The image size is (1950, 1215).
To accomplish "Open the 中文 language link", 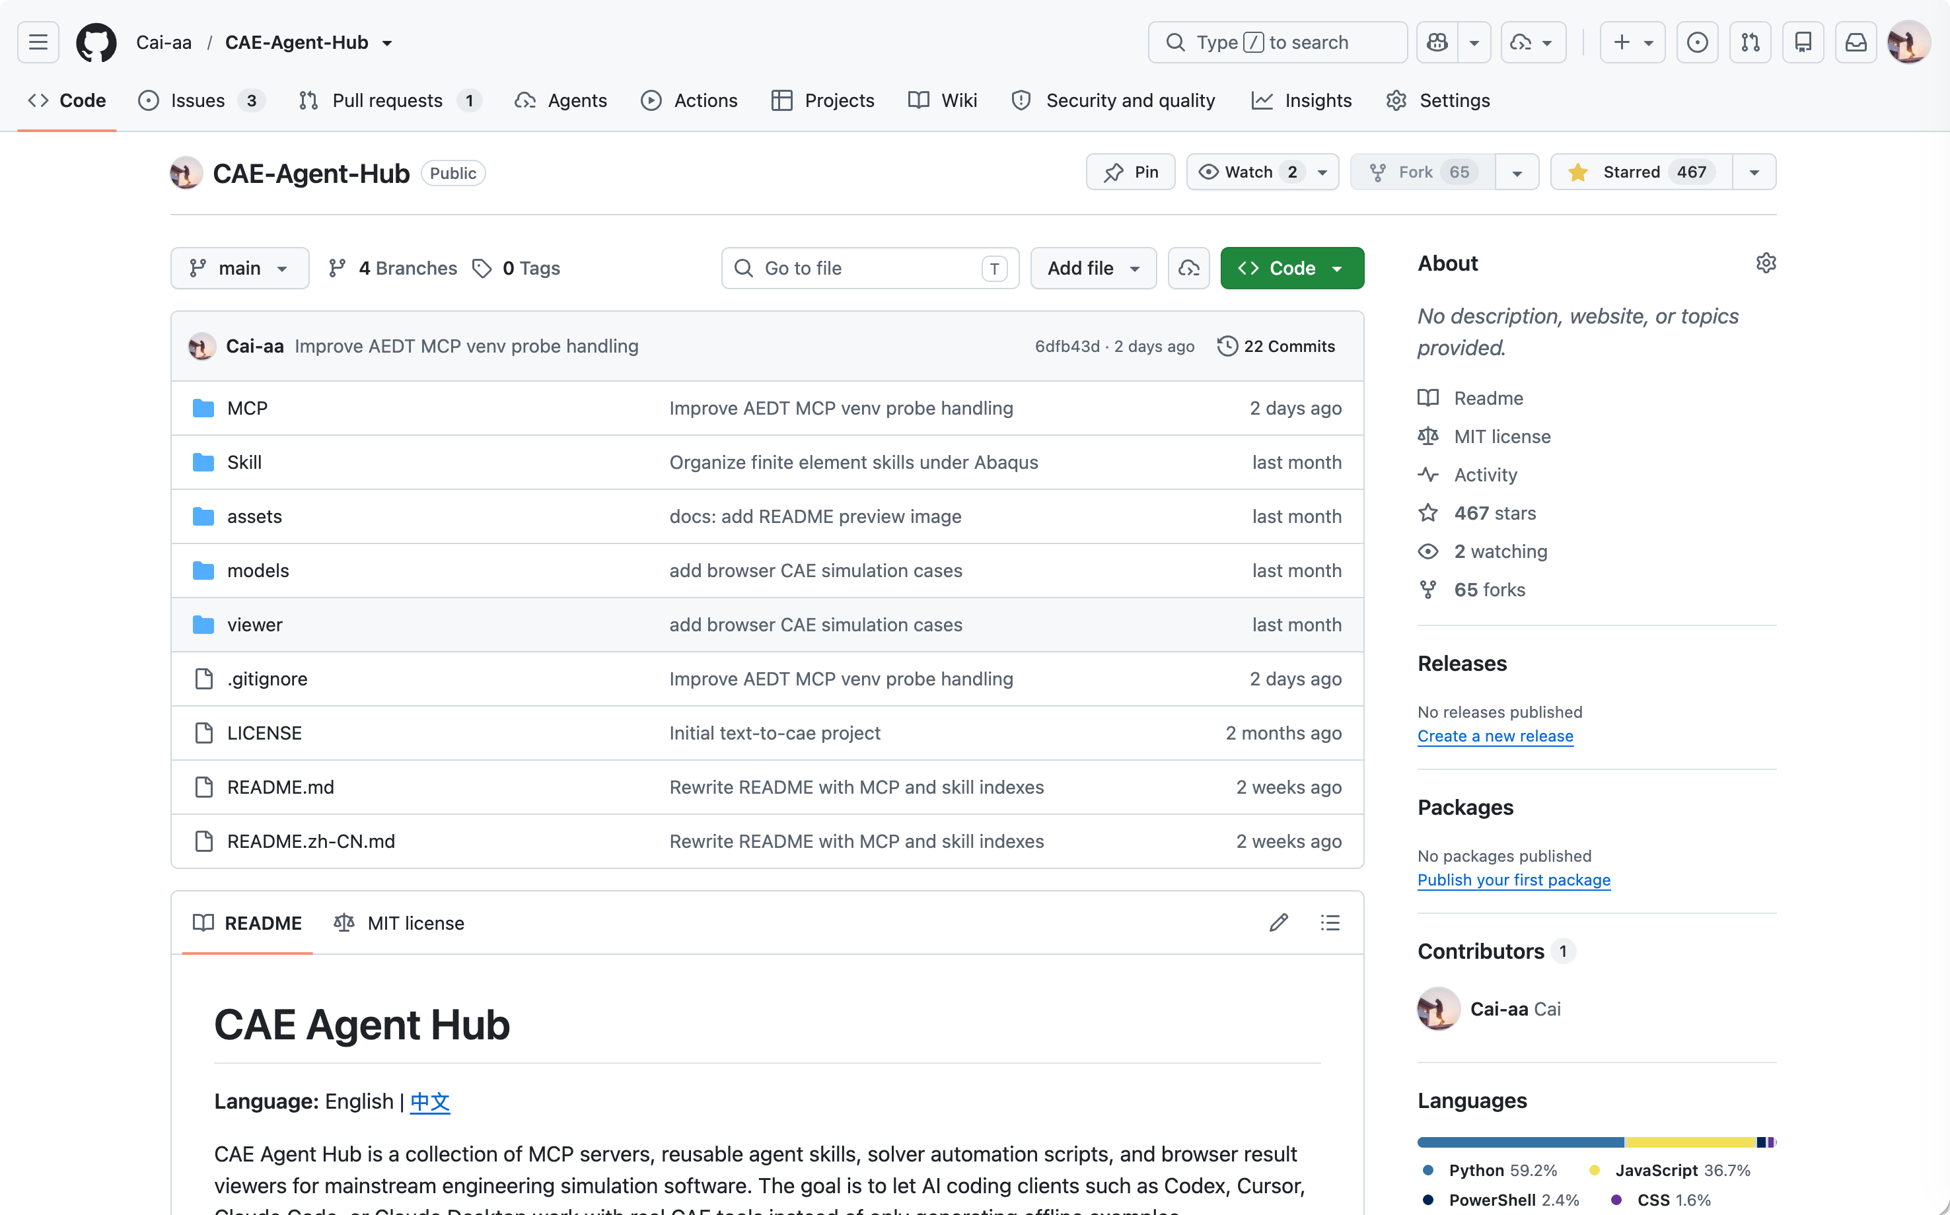I will coord(430,1101).
